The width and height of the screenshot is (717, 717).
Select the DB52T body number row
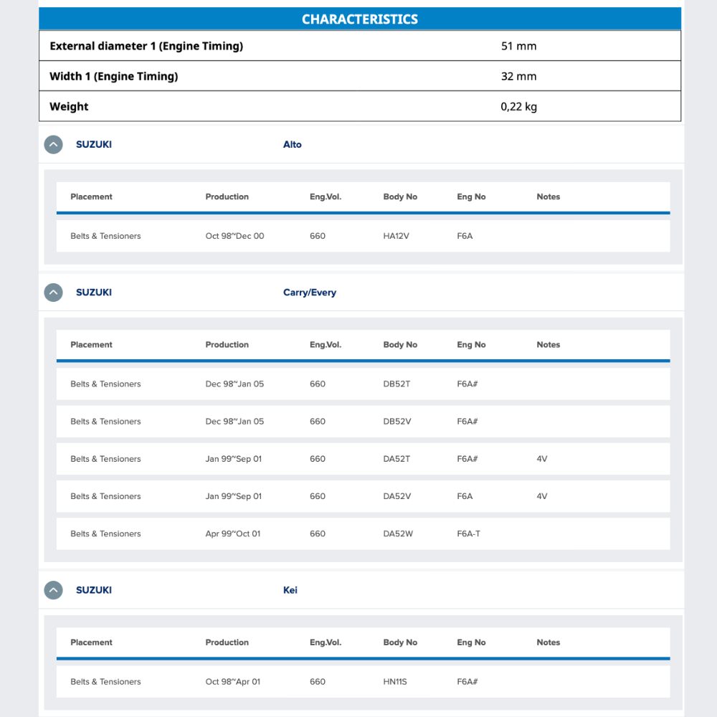363,384
